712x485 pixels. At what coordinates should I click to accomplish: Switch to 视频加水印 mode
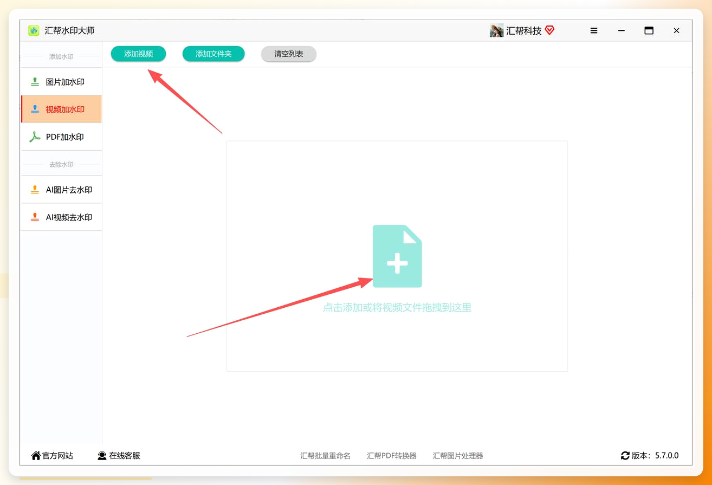tap(61, 109)
